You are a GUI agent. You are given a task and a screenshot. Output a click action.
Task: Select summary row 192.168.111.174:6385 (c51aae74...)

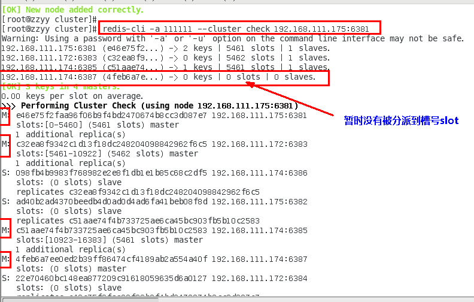tap(166, 67)
